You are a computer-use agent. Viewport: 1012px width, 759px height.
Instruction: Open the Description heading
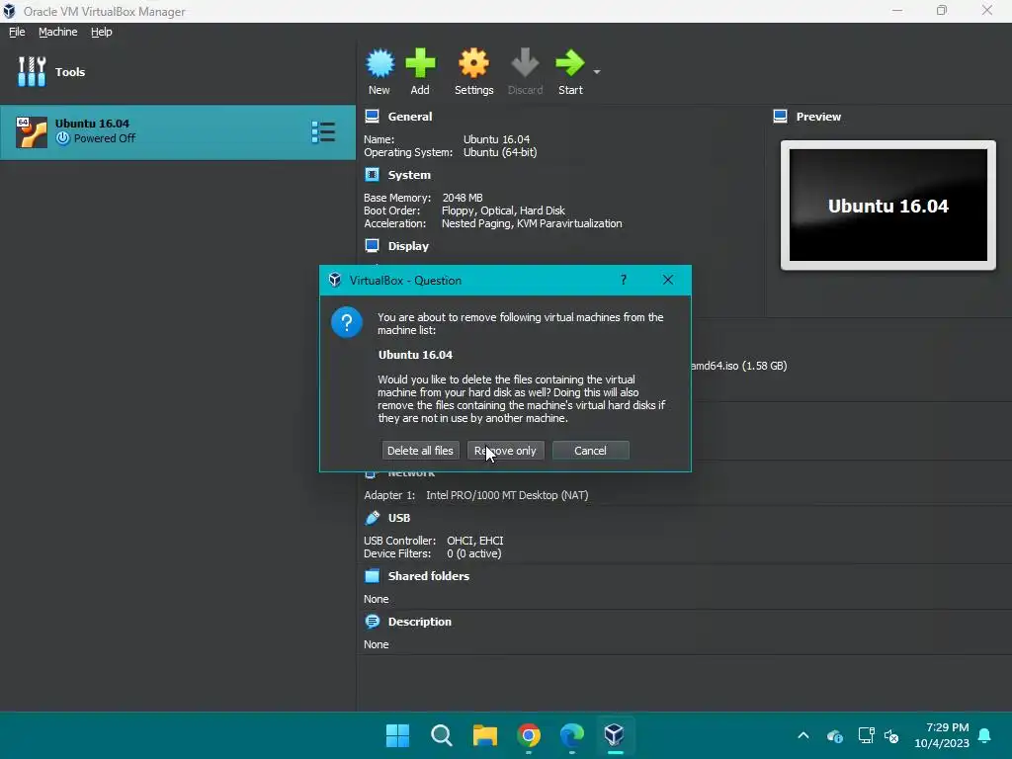(419, 622)
